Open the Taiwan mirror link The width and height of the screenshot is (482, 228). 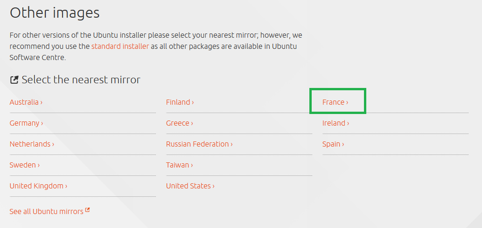point(180,165)
